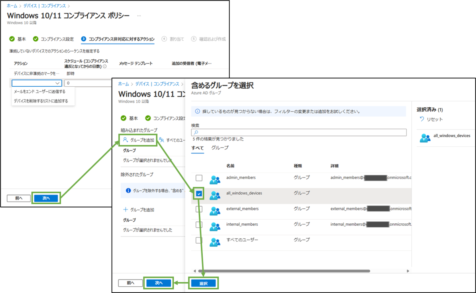Click 詳細 column header
This screenshot has width=476, height=293.
click(x=334, y=166)
